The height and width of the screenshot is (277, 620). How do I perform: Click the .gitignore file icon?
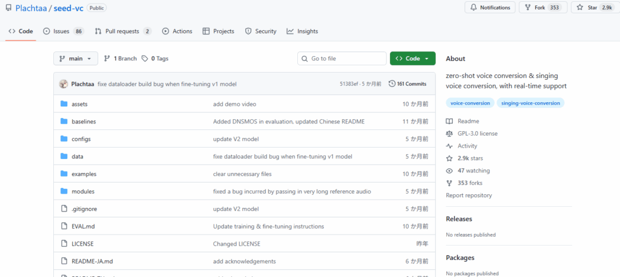64,209
